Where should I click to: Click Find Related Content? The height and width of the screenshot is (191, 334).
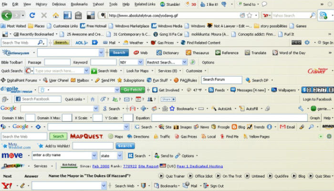click(x=201, y=42)
